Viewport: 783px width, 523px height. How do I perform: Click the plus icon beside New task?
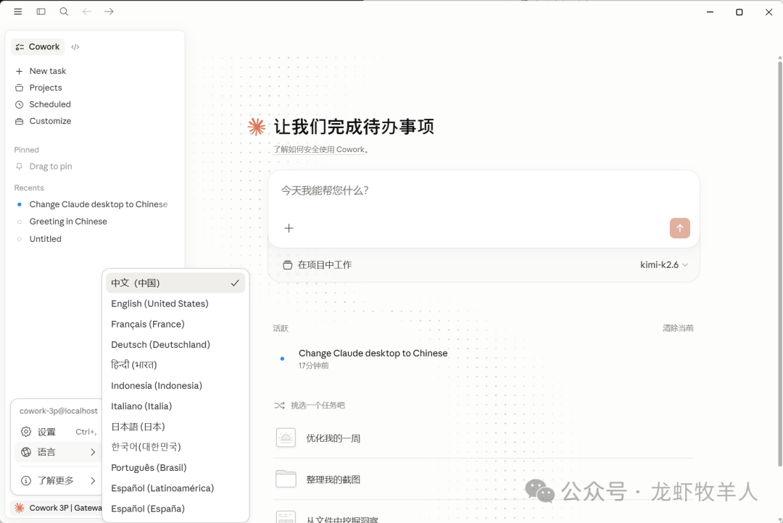(x=19, y=72)
